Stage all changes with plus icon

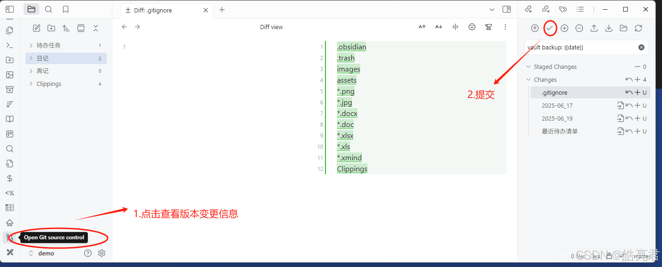click(x=564, y=28)
